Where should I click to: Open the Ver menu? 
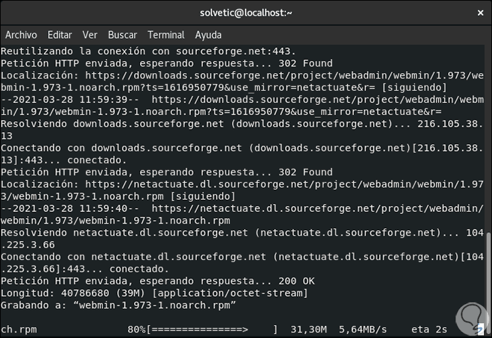90,35
